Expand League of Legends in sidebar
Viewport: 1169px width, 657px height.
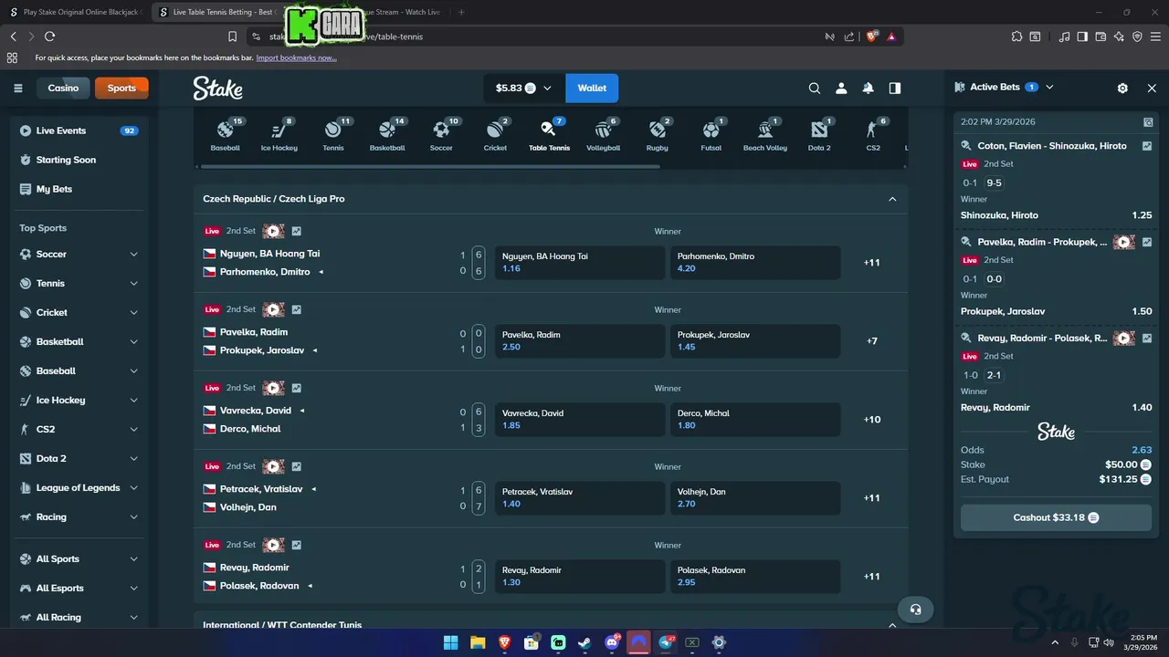pos(79,488)
